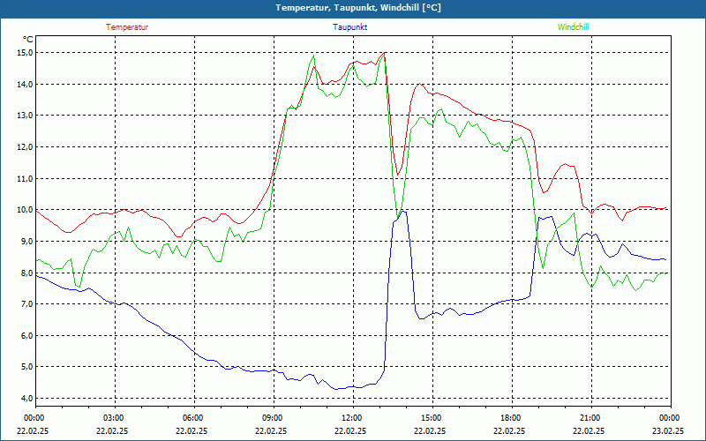
Task: Click the '22.02.25' date beneath 09:00
Action: click(x=272, y=430)
